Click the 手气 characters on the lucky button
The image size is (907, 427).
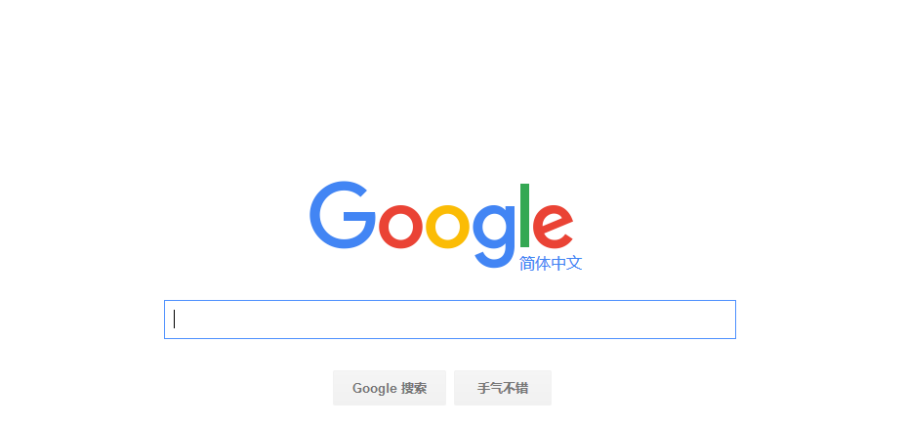(490, 388)
